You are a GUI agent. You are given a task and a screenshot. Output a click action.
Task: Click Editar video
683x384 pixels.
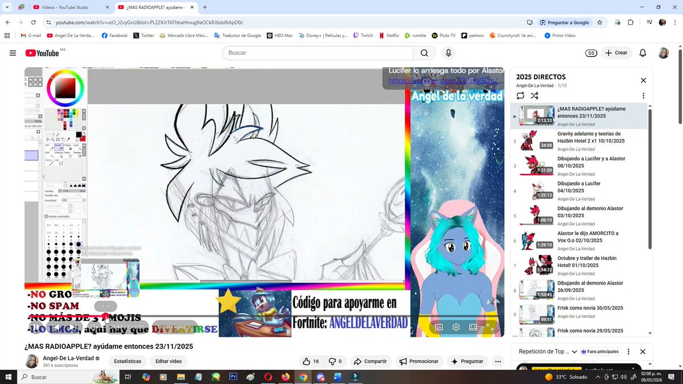click(168, 361)
